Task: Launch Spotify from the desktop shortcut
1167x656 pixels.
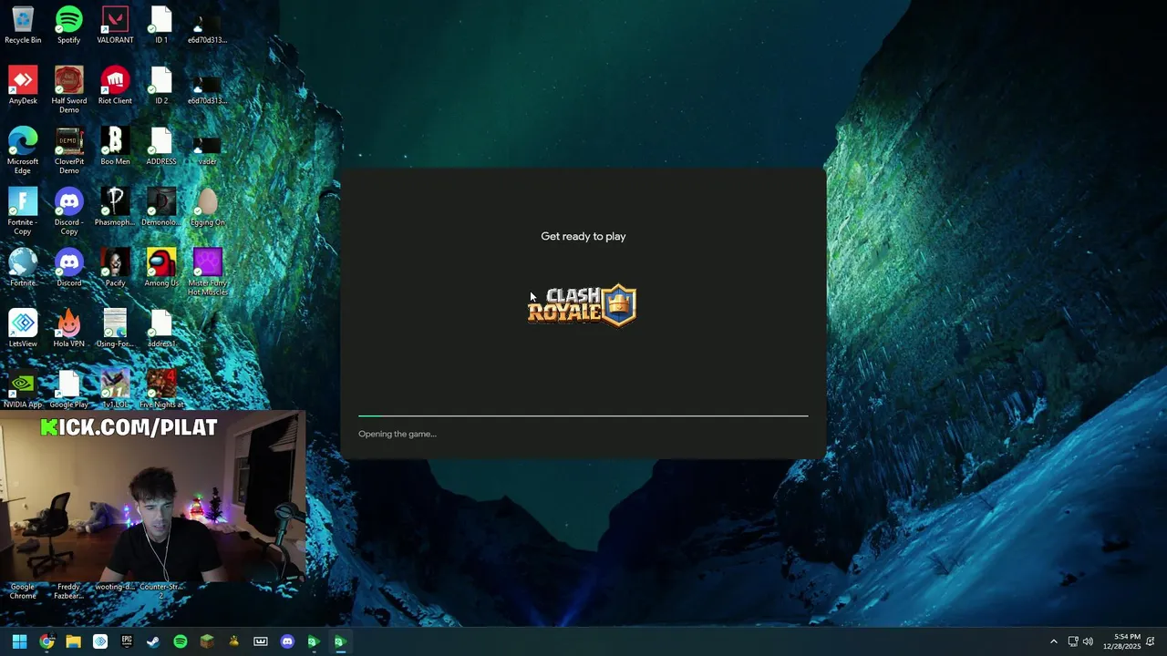Action: click(x=68, y=26)
